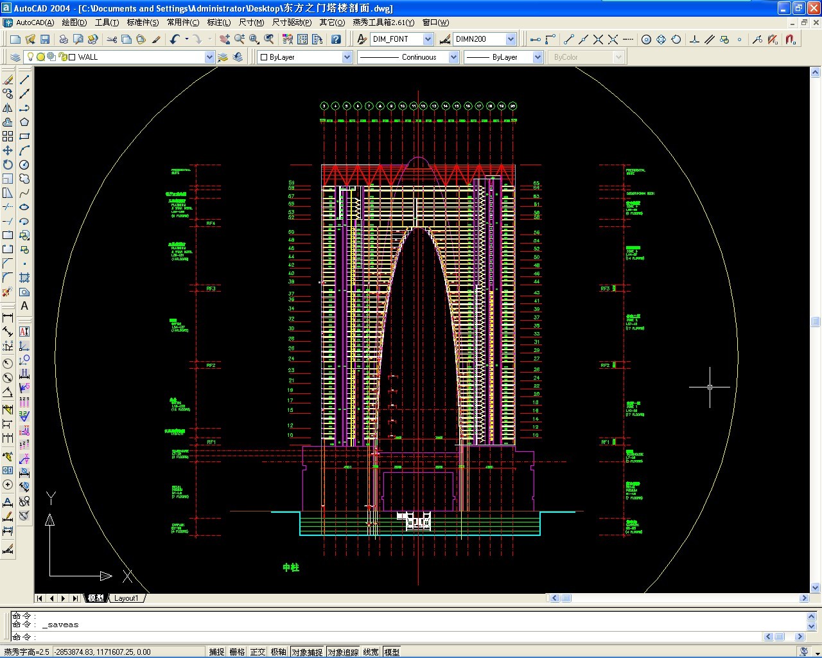Switch to the Layout1 tab
This screenshot has width=822, height=658.
127,598
